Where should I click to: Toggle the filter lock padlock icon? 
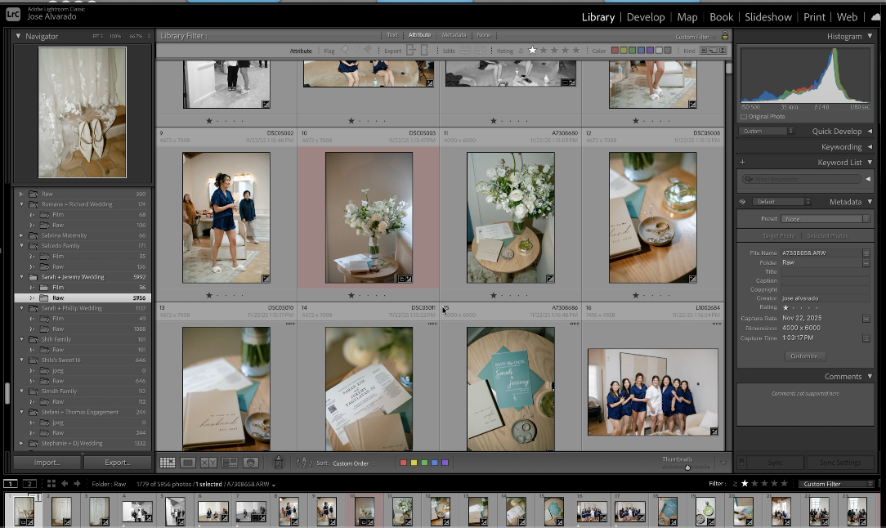click(724, 36)
